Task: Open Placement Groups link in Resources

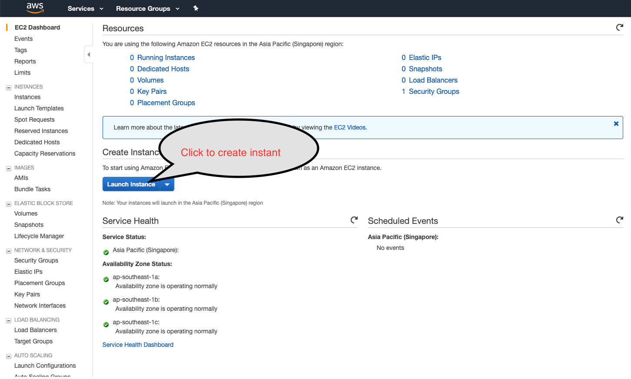Action: pyautogui.click(x=166, y=103)
